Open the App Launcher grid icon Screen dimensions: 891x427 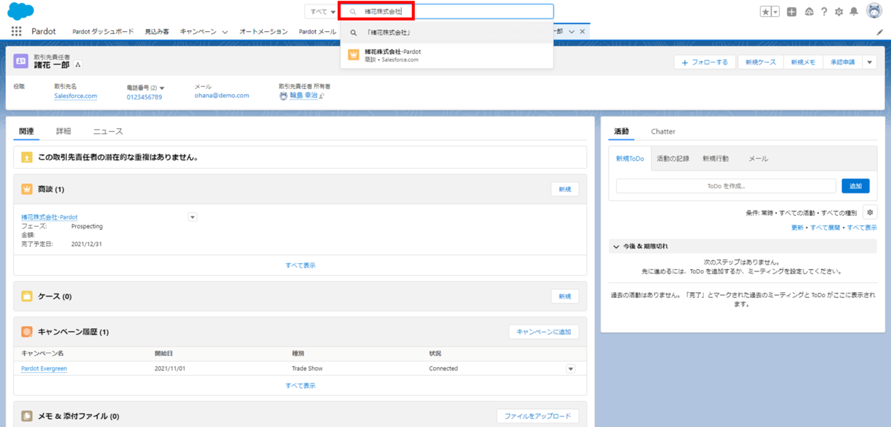pos(16,31)
